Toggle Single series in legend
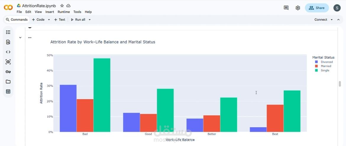The height and width of the screenshot is (146, 346). pos(322,70)
